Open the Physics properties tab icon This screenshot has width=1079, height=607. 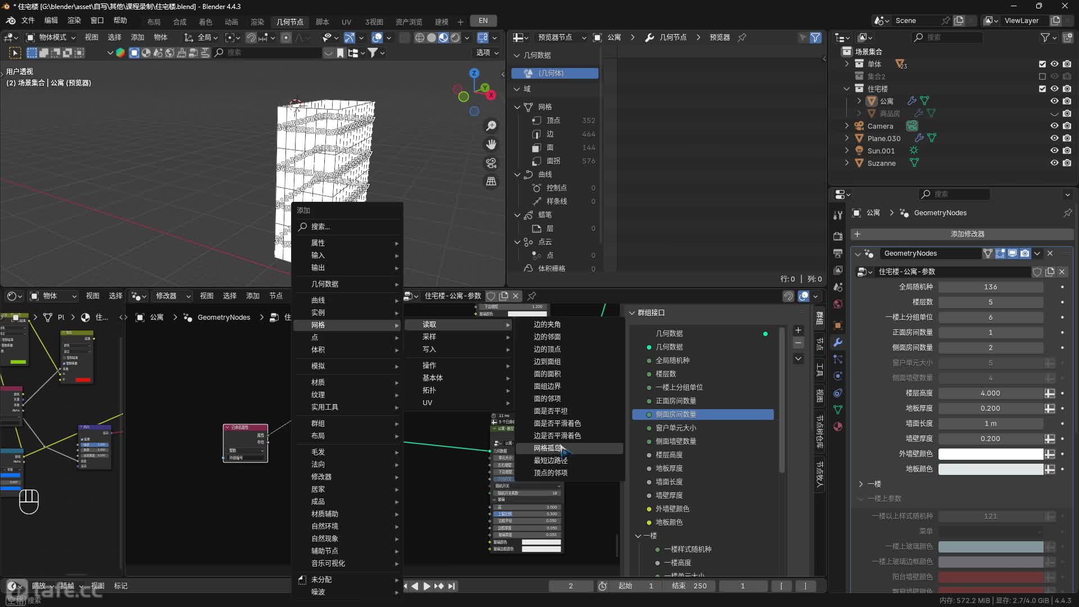pyautogui.click(x=838, y=376)
